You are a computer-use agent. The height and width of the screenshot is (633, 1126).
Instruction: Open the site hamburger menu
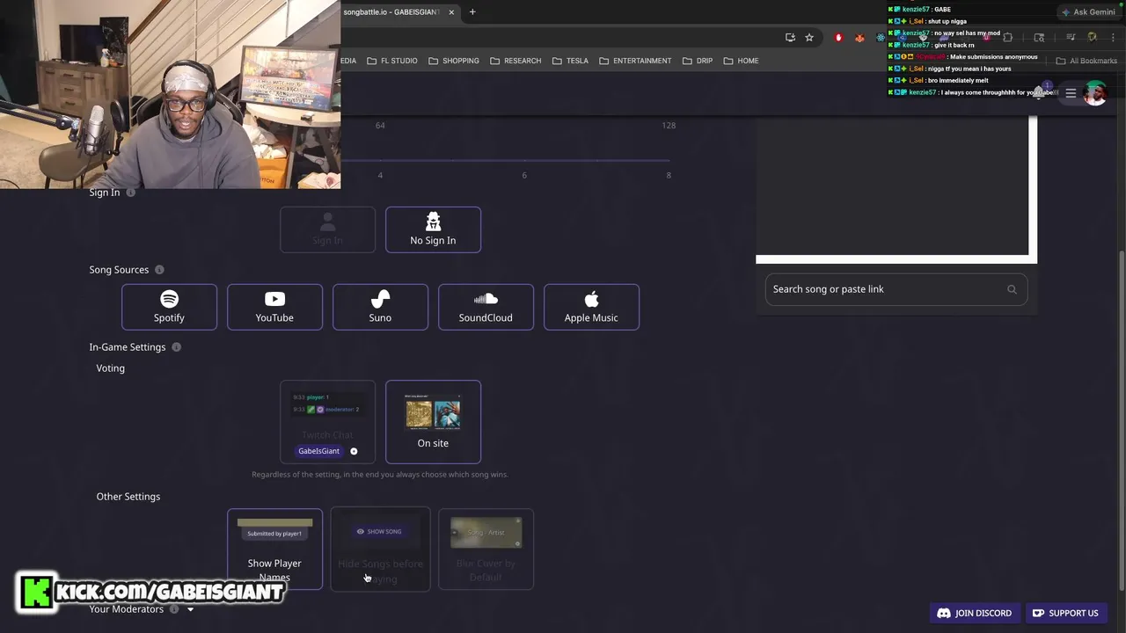tap(1071, 93)
